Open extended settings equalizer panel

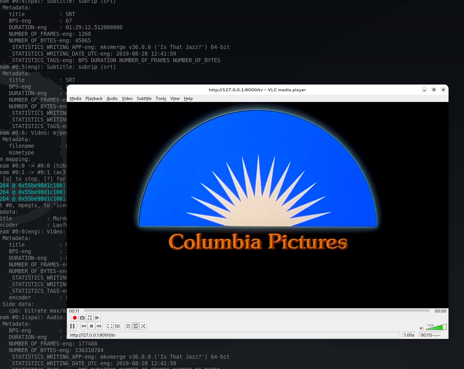(x=117, y=326)
